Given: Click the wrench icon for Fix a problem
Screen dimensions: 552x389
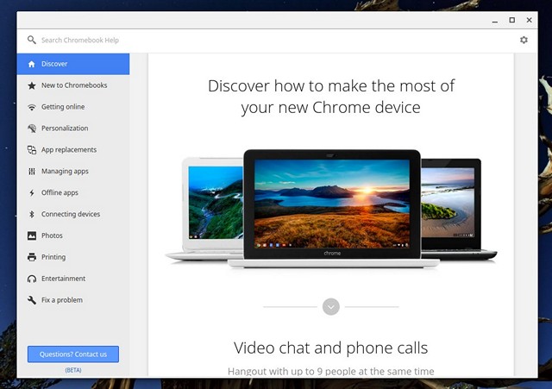Looking at the screenshot, I should pyautogui.click(x=32, y=300).
